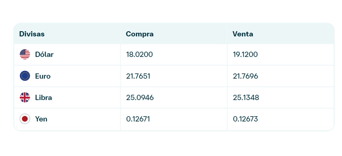Click the Euro currency name
Image resolution: width=342 pixels, height=156 pixels.
(43, 76)
